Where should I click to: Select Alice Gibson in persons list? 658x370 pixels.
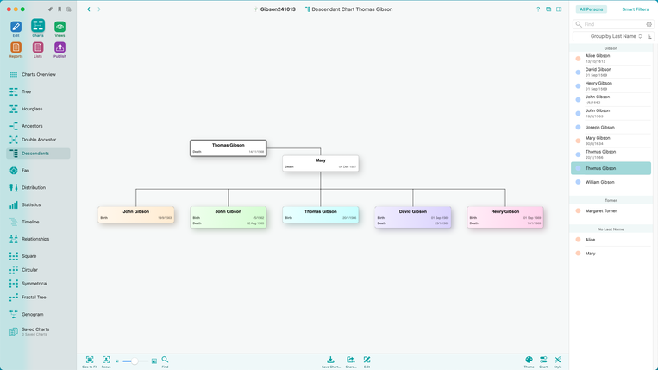tap(611, 59)
